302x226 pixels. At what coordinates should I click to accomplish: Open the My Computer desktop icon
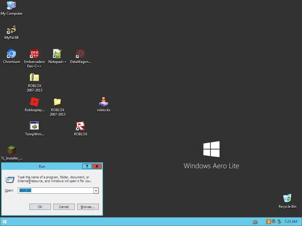point(12,6)
